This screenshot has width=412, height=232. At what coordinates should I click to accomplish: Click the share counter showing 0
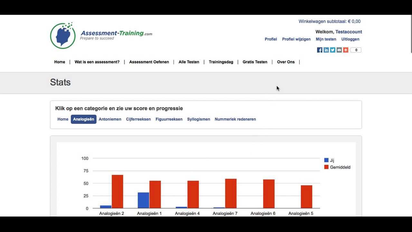[x=356, y=50]
